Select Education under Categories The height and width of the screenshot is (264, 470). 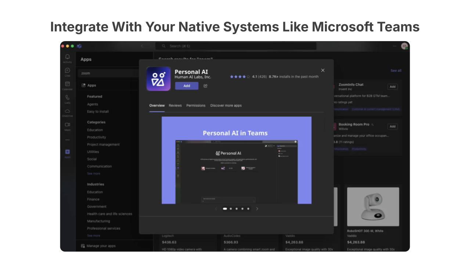tap(95, 130)
